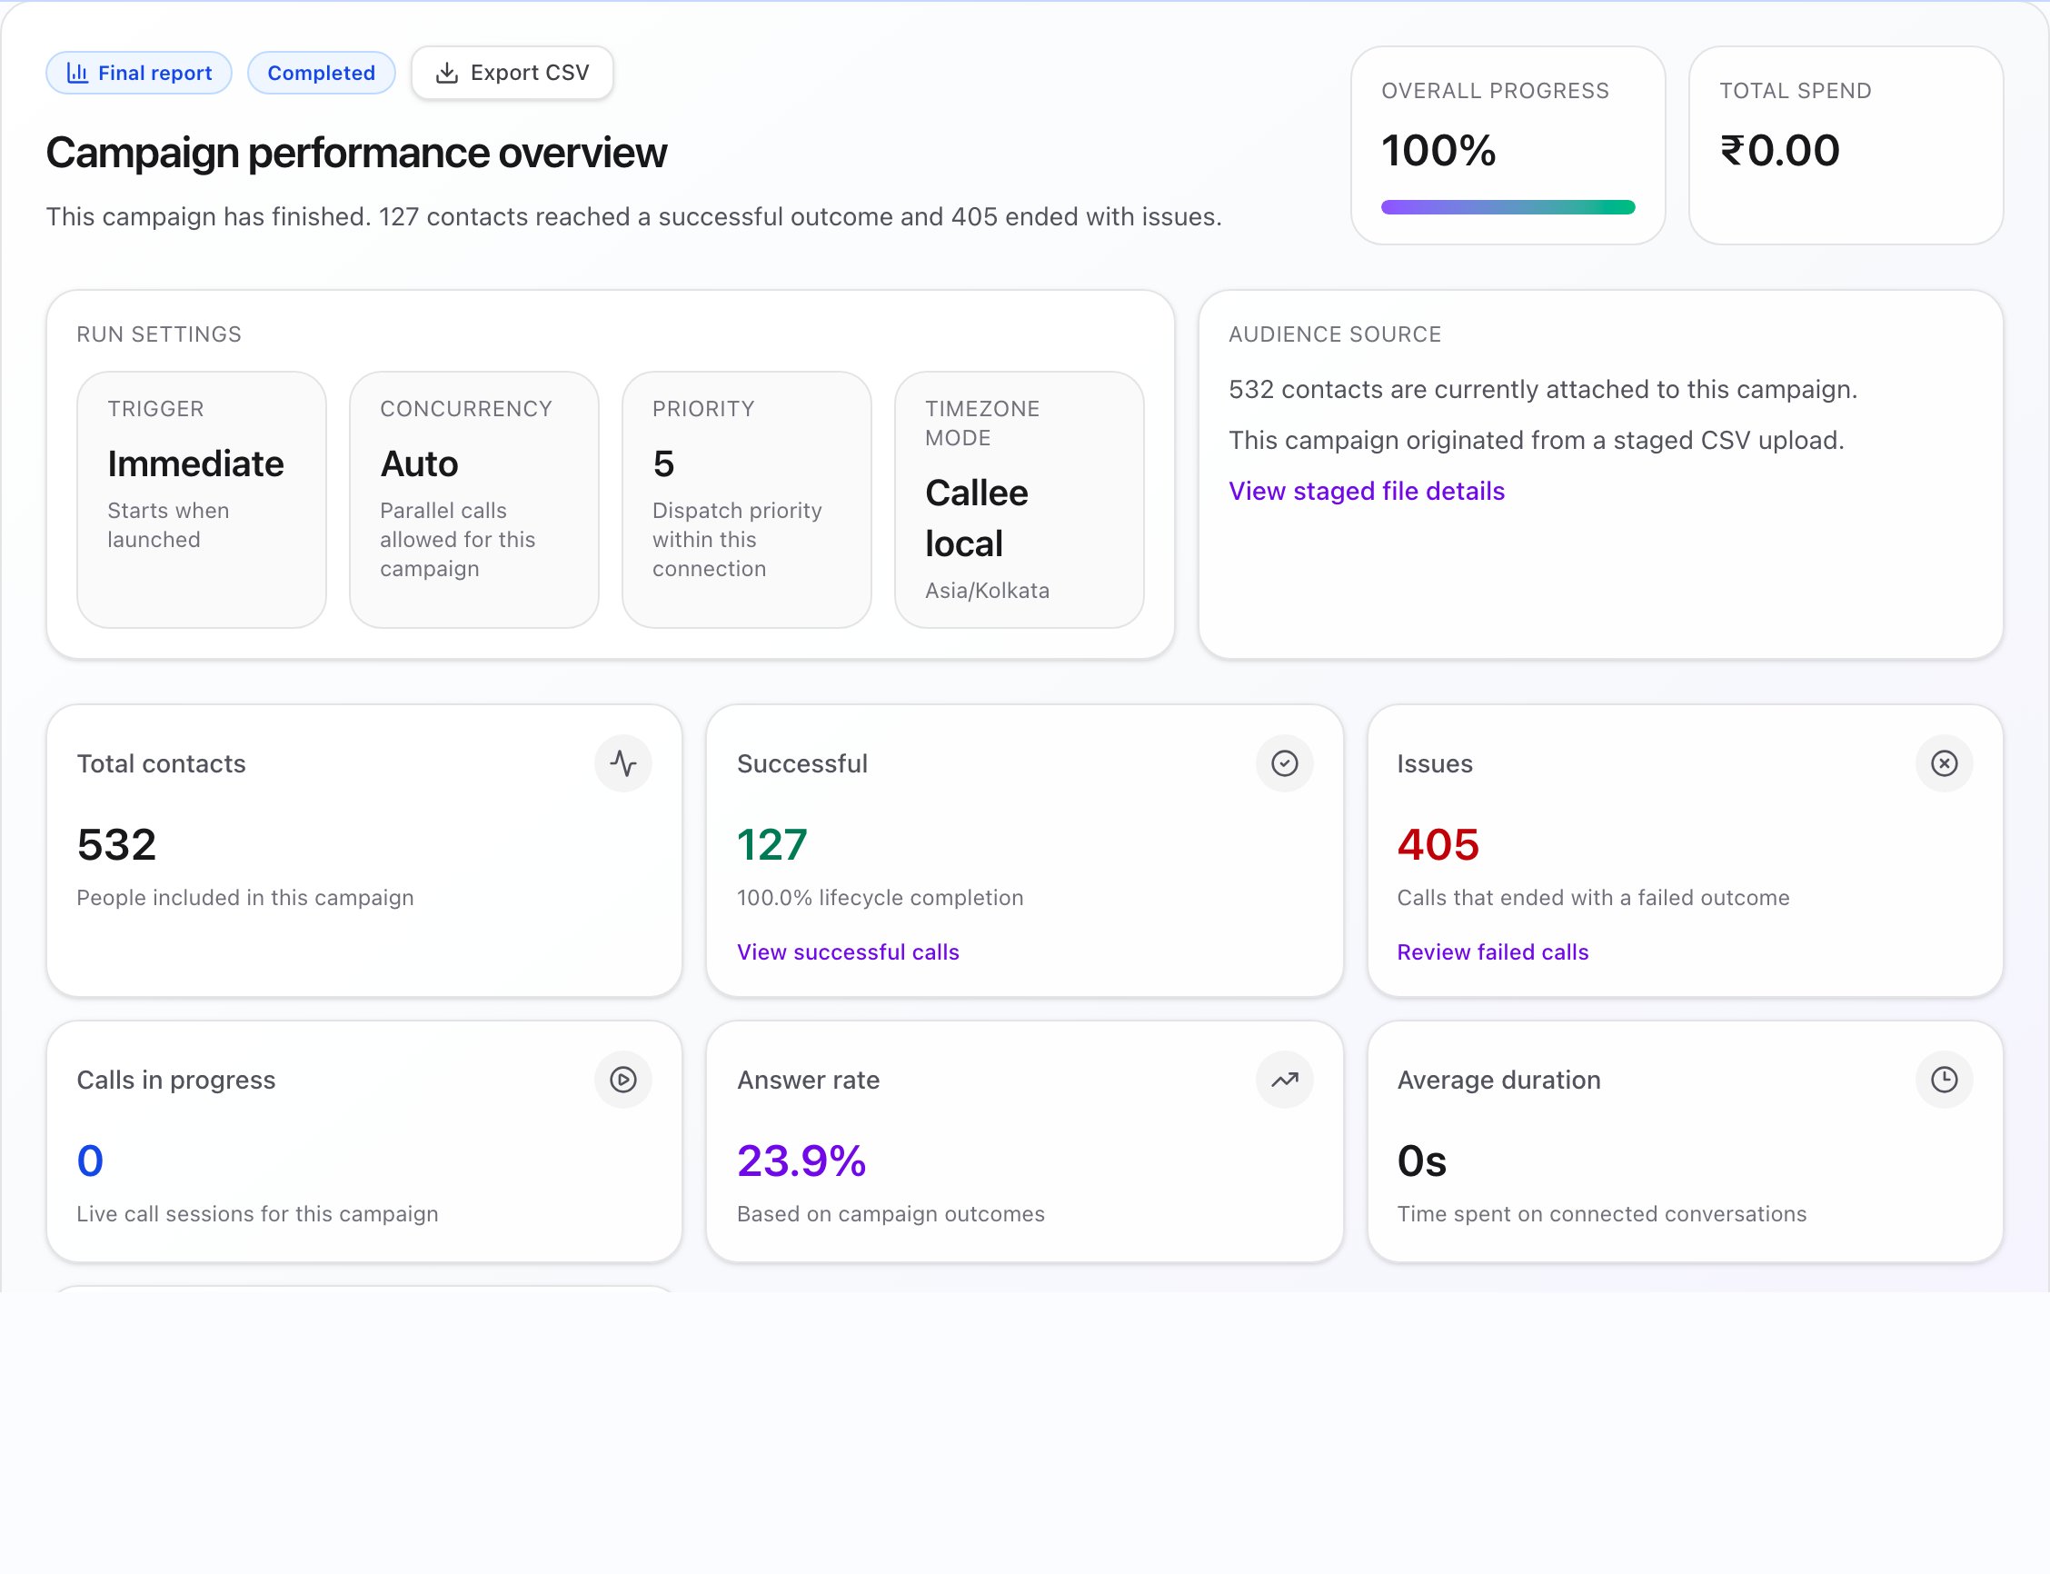Open View successful calls link
2050x1574 pixels.
pyautogui.click(x=848, y=951)
